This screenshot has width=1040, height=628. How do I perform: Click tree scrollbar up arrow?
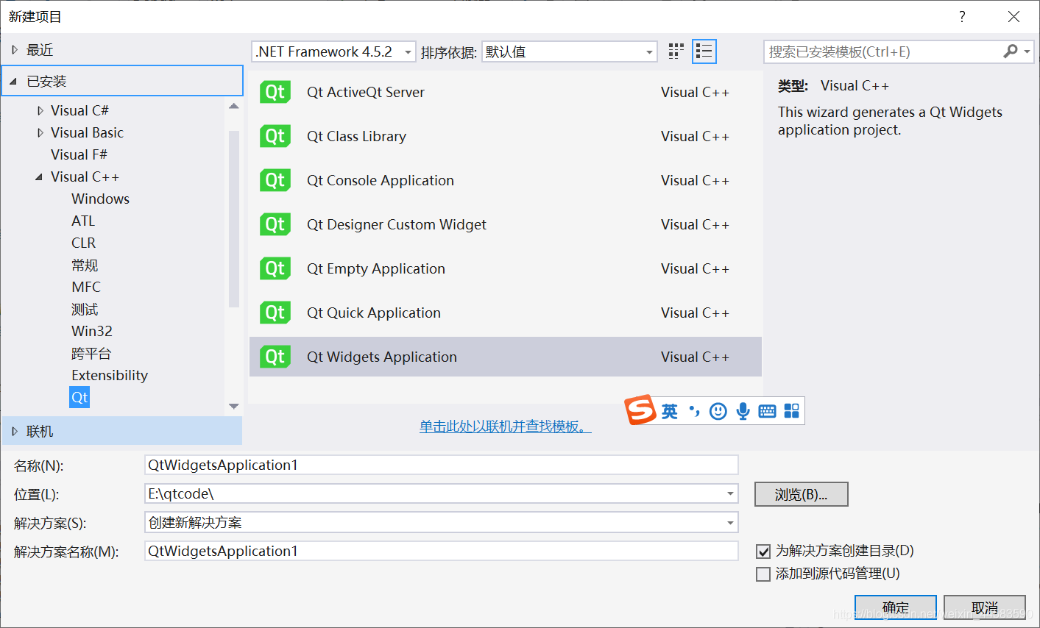point(234,107)
